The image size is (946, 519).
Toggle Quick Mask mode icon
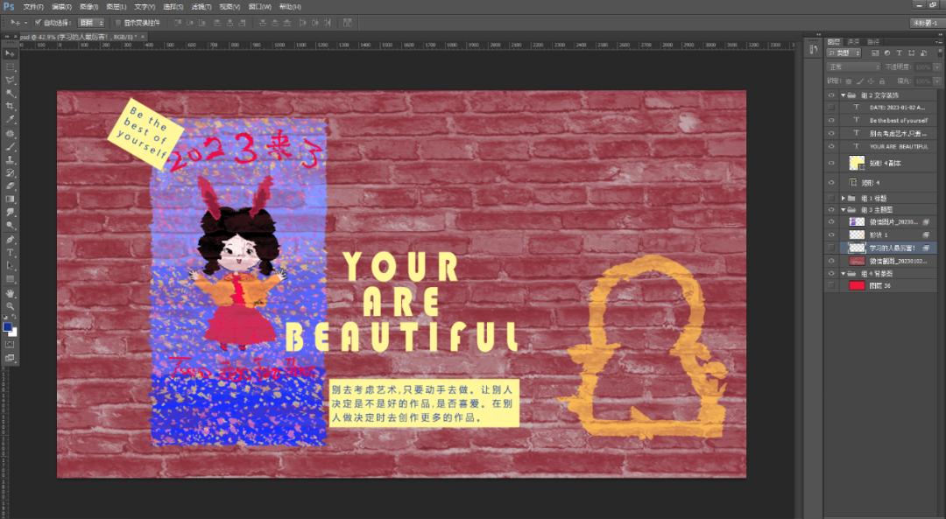[10, 345]
